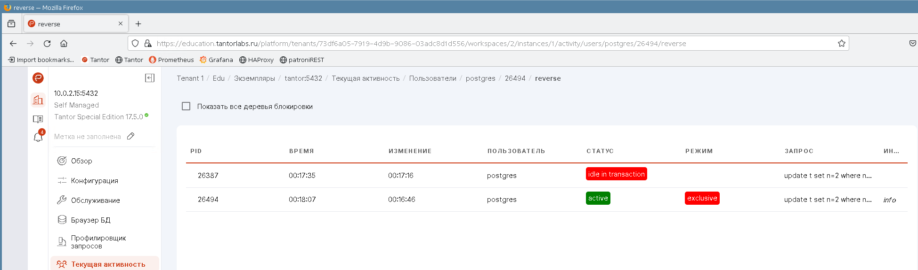Bookmark this page with the star icon
This screenshot has width=918, height=270.
click(x=841, y=44)
